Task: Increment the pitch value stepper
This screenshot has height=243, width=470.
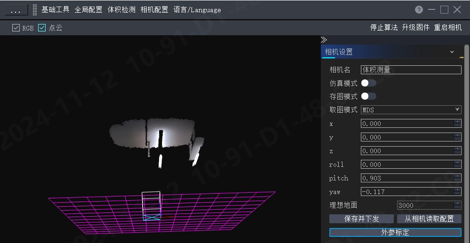Action: click(x=457, y=176)
